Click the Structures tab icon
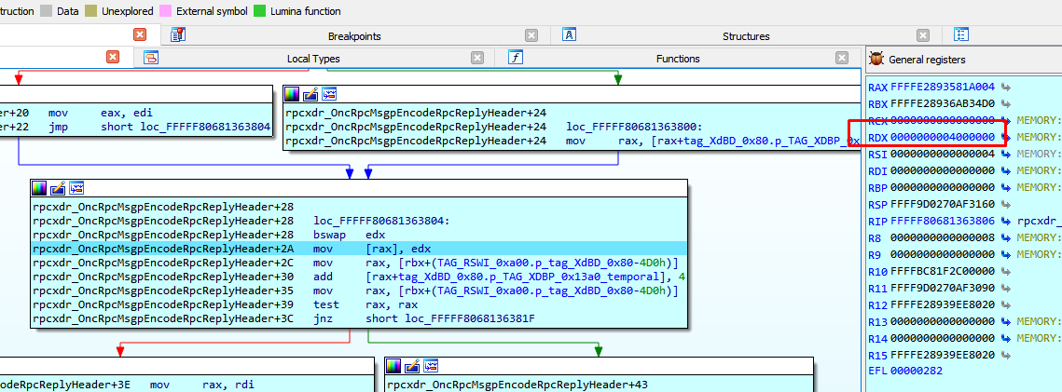The height and width of the screenshot is (392, 1062). coord(570,35)
